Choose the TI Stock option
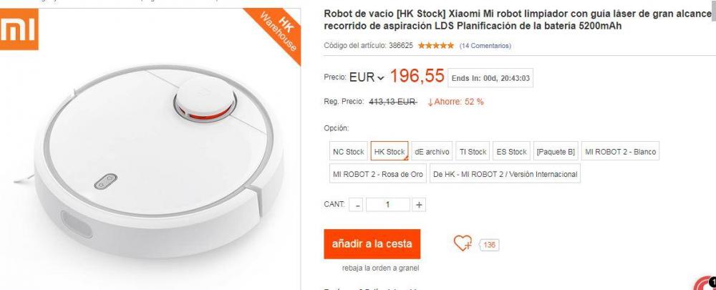The width and height of the screenshot is (716, 290). point(473,152)
